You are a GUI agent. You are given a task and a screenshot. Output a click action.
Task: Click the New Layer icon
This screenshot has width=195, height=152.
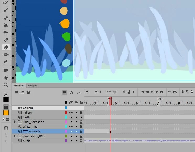click(16, 92)
